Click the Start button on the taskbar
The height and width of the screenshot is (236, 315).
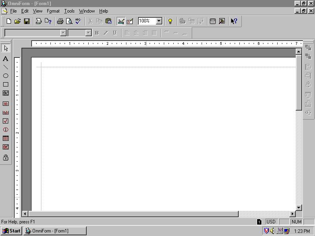(x=11, y=231)
